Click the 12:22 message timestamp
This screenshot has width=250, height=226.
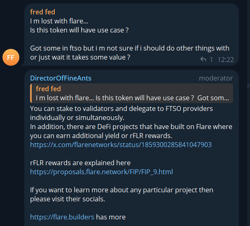[225, 60]
